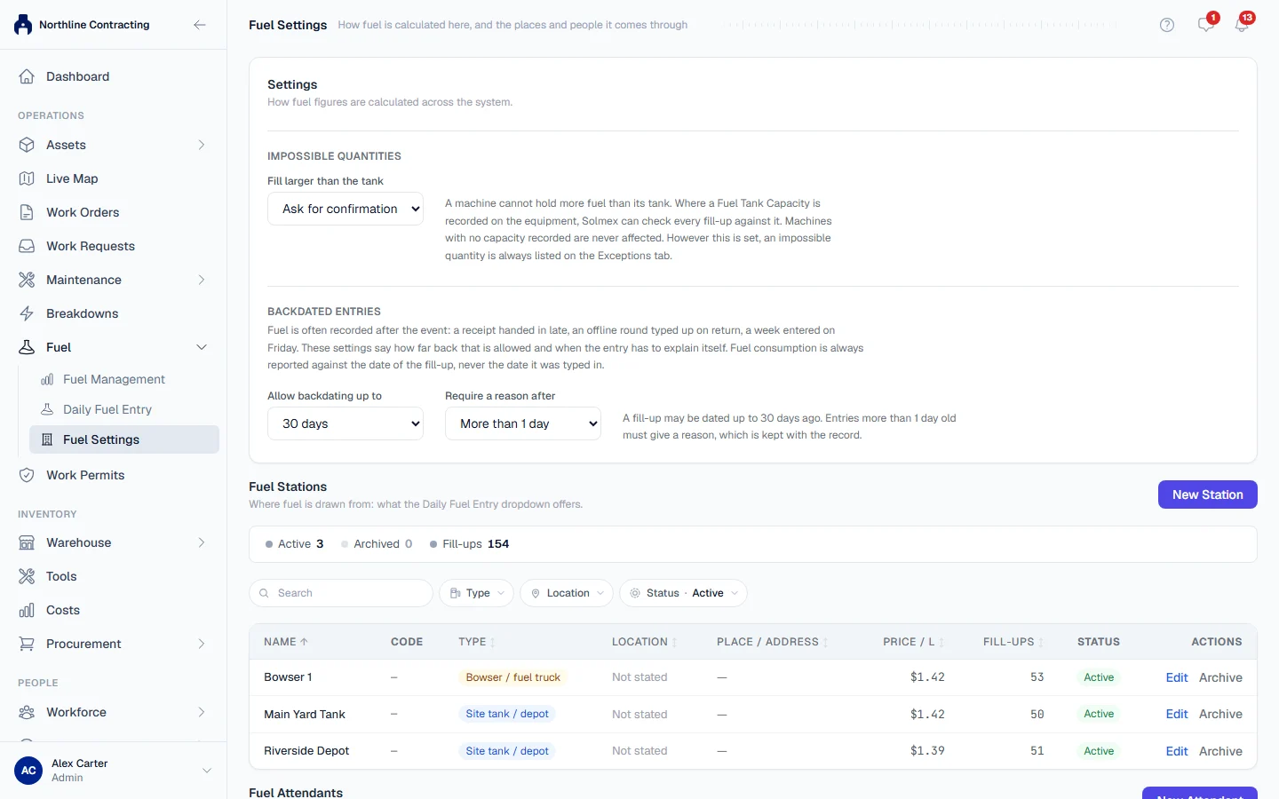Open notifications bell icon
The image size is (1279, 799).
1242,24
